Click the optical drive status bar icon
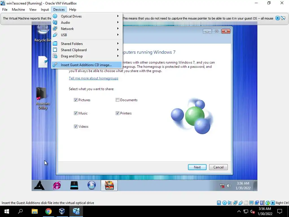This screenshot has height=217, width=289. coord(224,203)
